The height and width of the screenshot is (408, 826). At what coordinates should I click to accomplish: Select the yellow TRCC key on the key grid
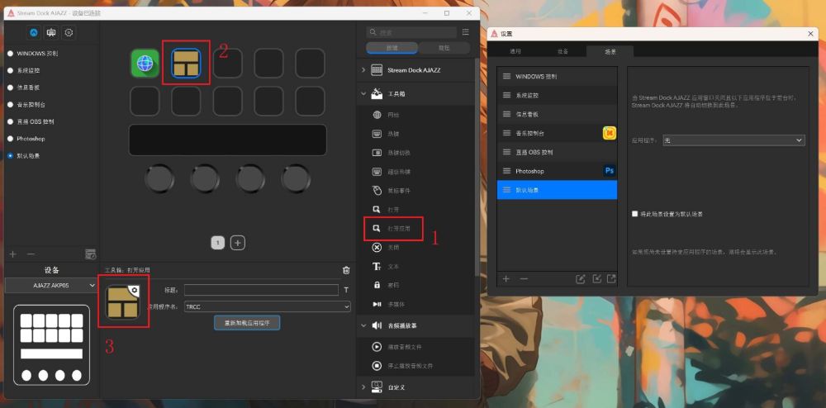[186, 63]
